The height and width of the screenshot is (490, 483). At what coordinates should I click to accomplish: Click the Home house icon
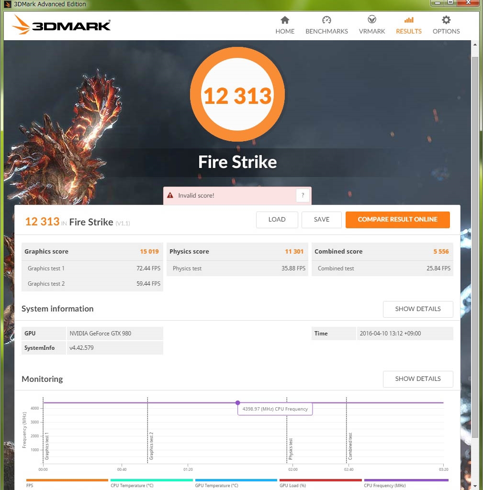coord(285,20)
